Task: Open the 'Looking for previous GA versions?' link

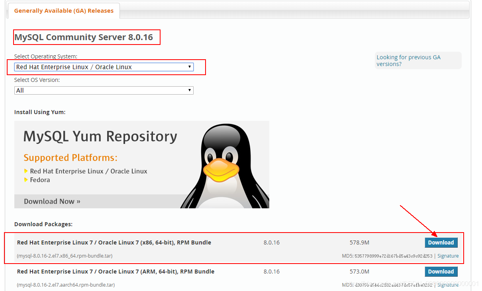Action: (x=408, y=60)
